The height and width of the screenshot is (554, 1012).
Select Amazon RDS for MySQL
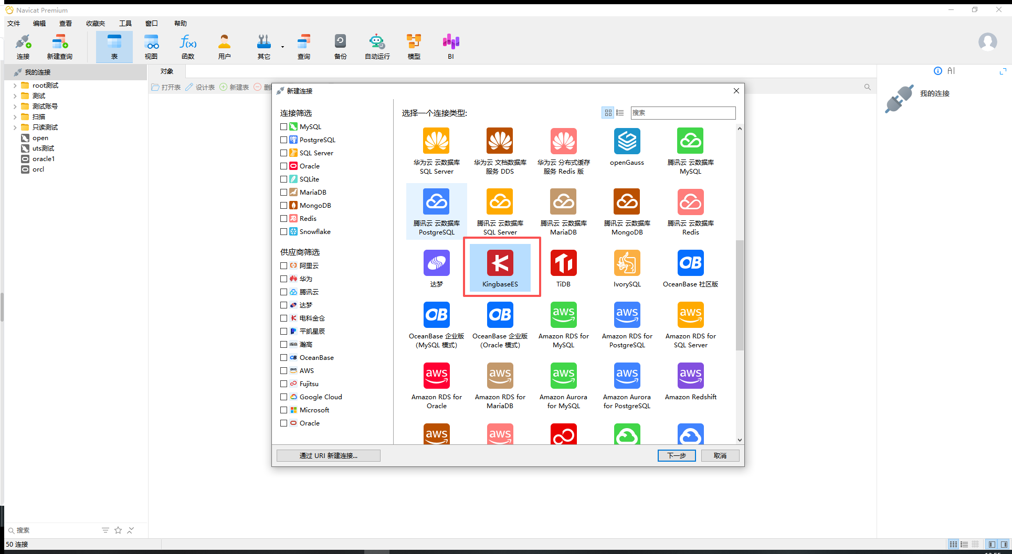[563, 325]
